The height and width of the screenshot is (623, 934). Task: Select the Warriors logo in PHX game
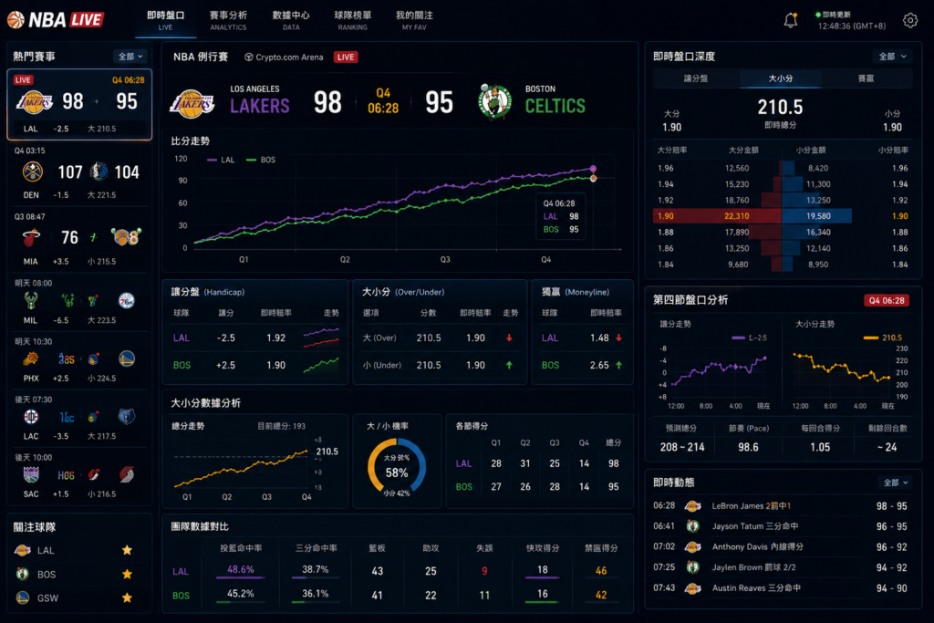126,358
